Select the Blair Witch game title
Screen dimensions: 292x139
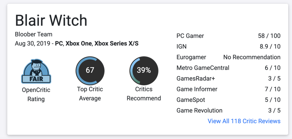point(51,21)
